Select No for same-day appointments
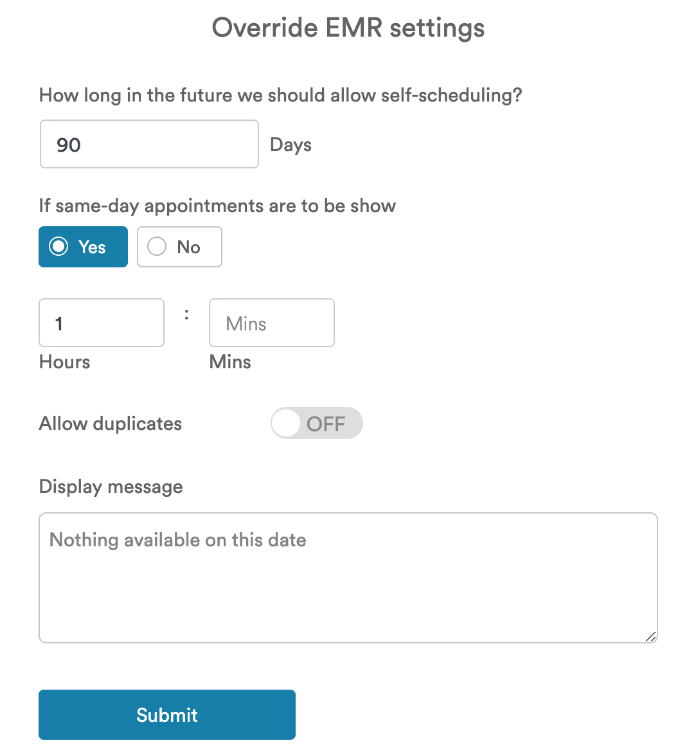This screenshot has height=752, width=689. [x=179, y=247]
